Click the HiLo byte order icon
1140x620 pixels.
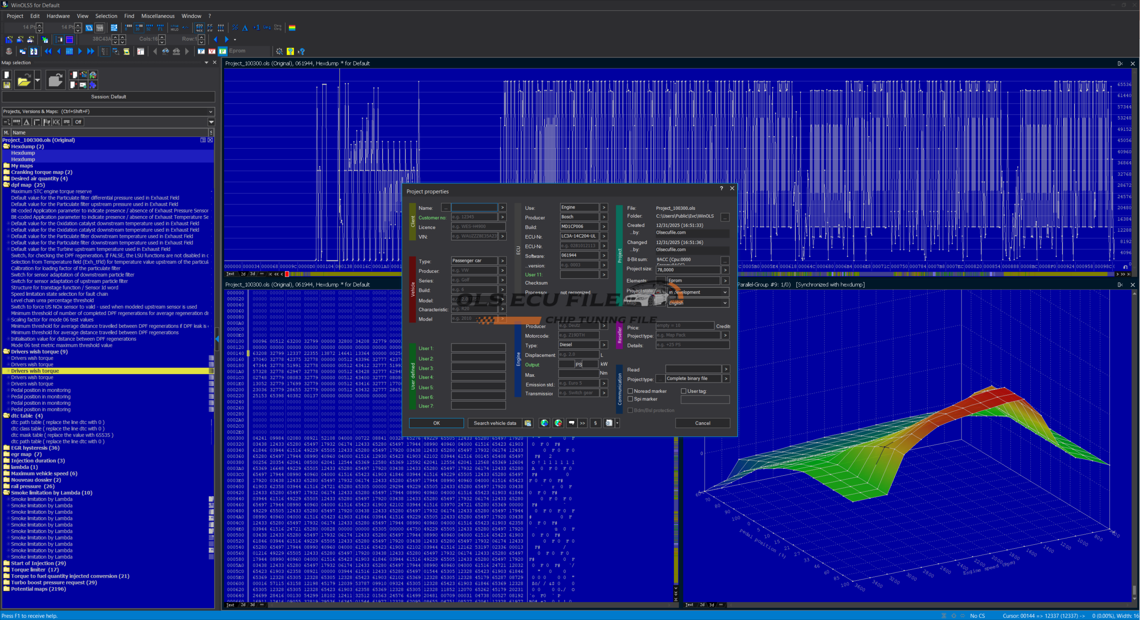click(x=175, y=28)
